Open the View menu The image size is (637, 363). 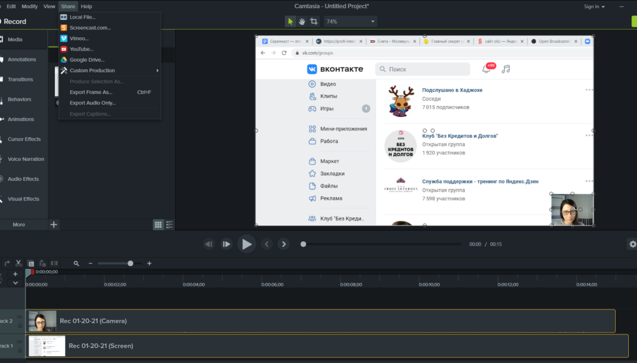[x=49, y=6]
